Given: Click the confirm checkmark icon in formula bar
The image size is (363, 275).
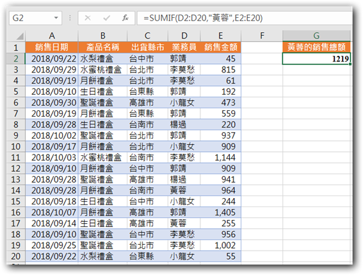Looking at the screenshot, I should click(106, 18).
